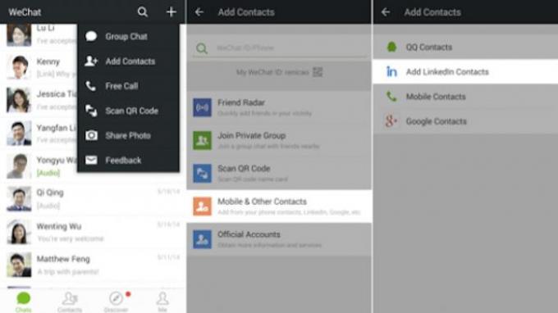Open the Friend Radar icon
This screenshot has width=558, height=313.
202,107
